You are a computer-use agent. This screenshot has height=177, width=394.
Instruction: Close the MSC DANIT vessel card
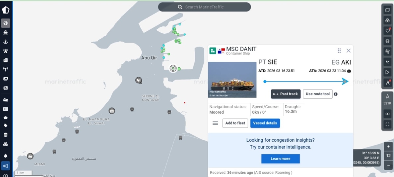(348, 51)
